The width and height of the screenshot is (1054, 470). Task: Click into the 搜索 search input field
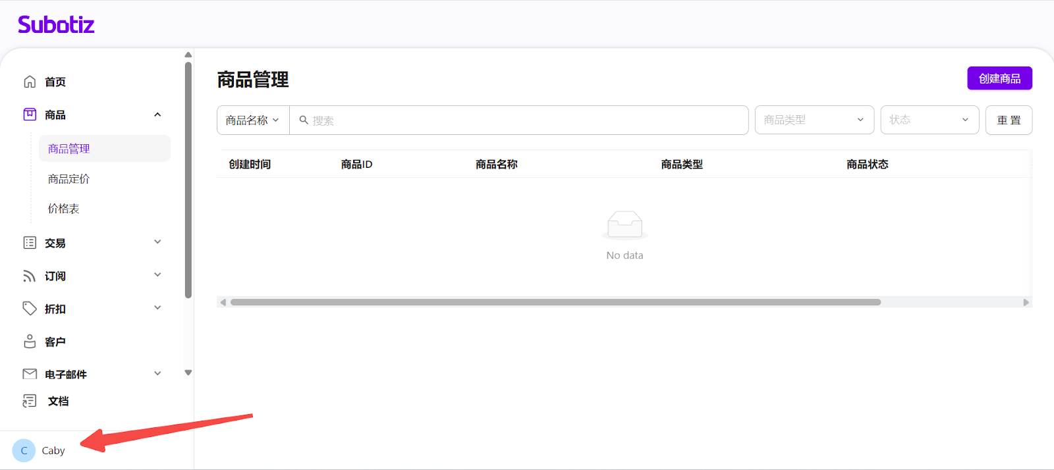[520, 120]
